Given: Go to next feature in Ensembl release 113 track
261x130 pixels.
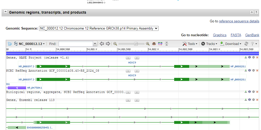Looking at the screenshot, I should [137, 100].
